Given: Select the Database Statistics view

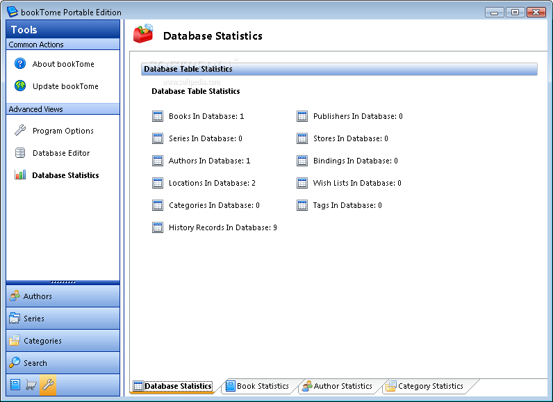Looking at the screenshot, I should pyautogui.click(x=65, y=175).
